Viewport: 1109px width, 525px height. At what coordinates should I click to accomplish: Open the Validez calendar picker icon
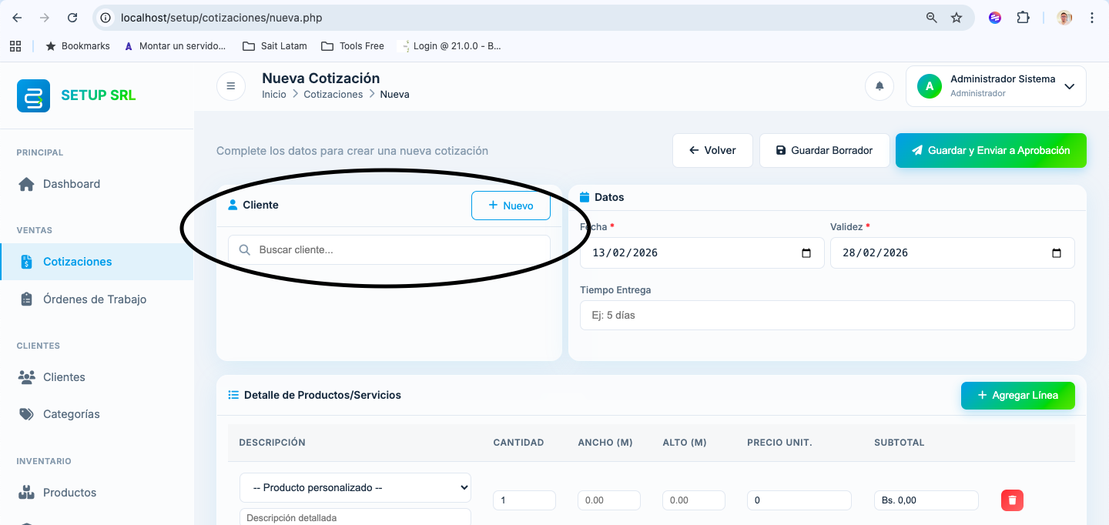pyautogui.click(x=1057, y=252)
